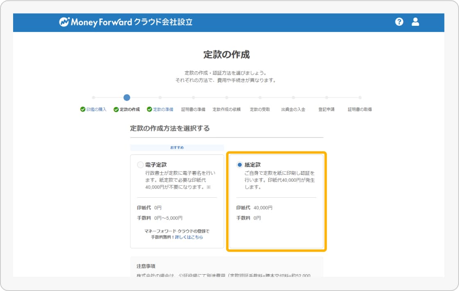Screen dimensions: 459x291
Task: Click the 電子定款 option card label
Action: pyautogui.click(x=156, y=165)
